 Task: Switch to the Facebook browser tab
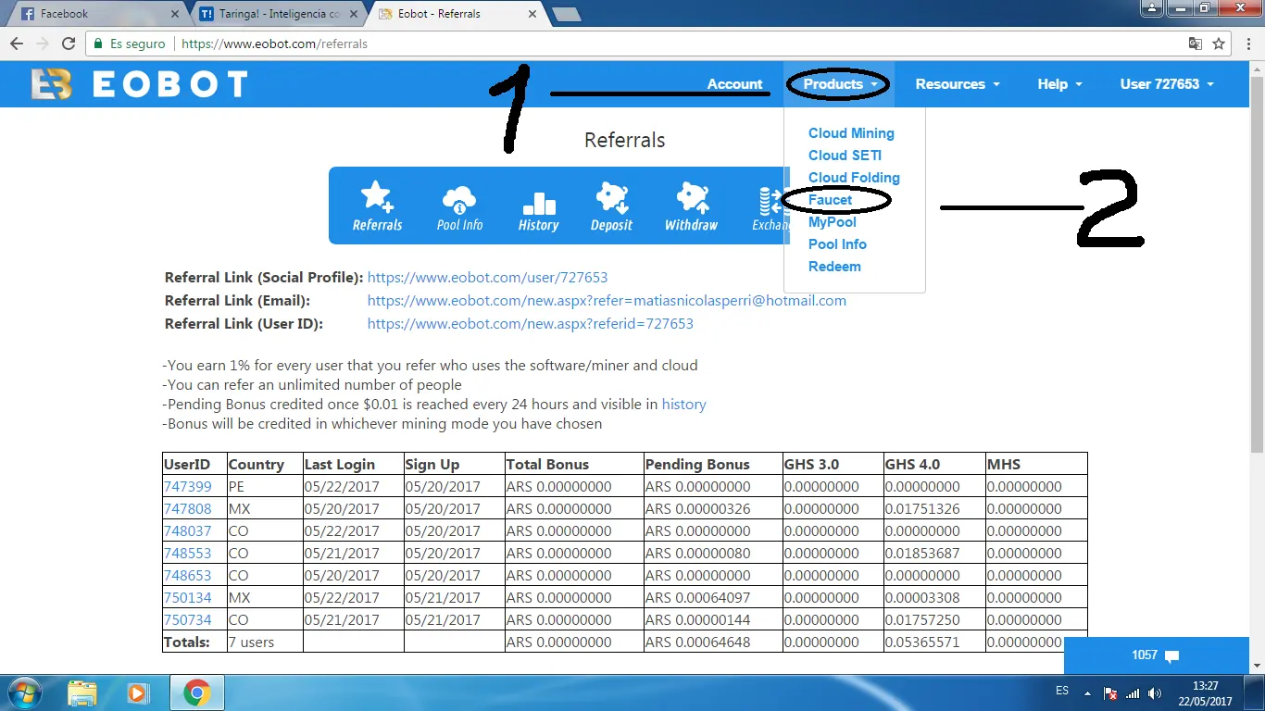coord(97,14)
